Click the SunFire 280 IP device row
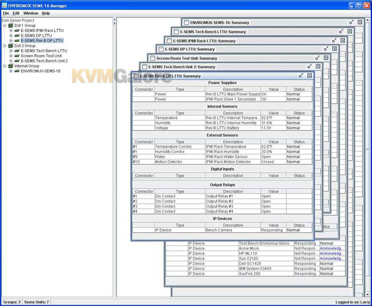Image resolution: width=372 pixels, height=306 pixels. [x=255, y=274]
